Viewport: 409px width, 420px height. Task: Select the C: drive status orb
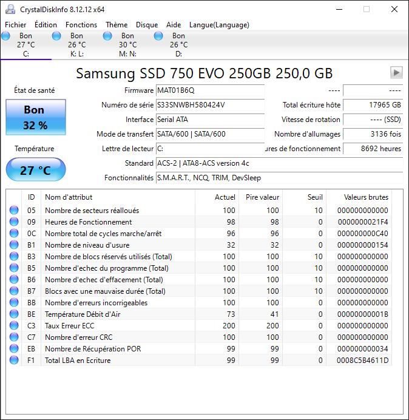click(6, 36)
